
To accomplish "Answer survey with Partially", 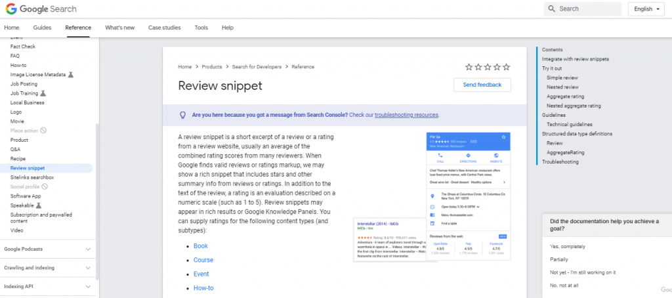I will 559,259.
